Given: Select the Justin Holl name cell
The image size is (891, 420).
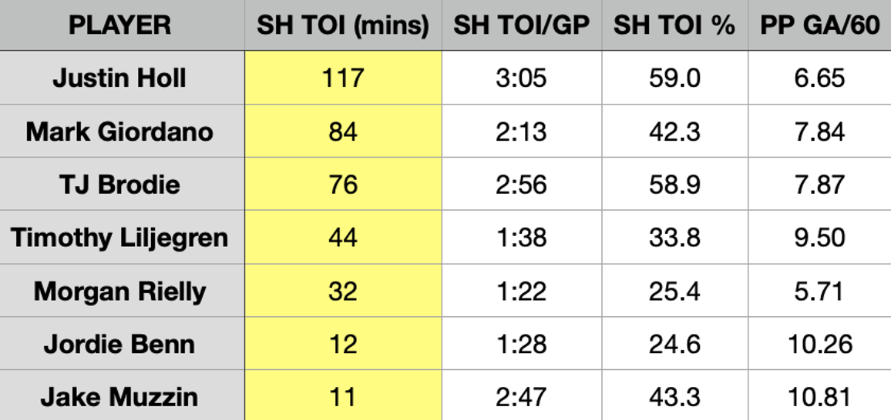Looking at the screenshot, I should pos(119,78).
